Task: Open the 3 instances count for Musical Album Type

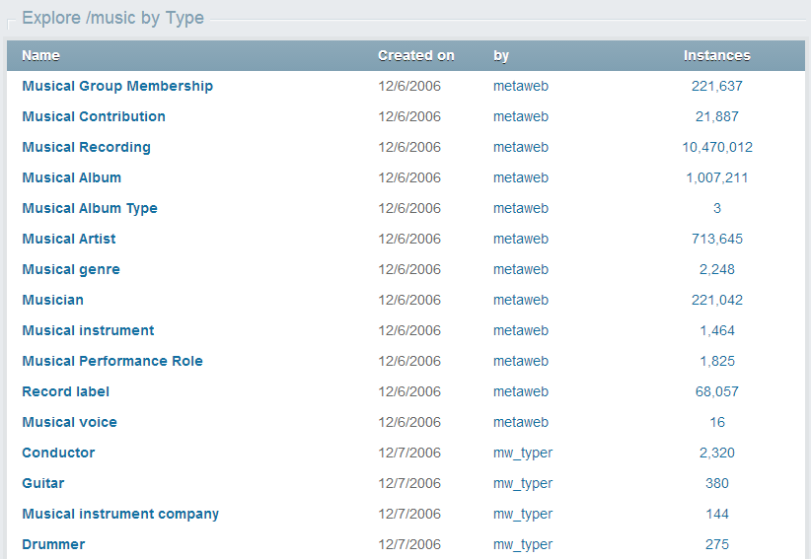Action: [x=717, y=208]
